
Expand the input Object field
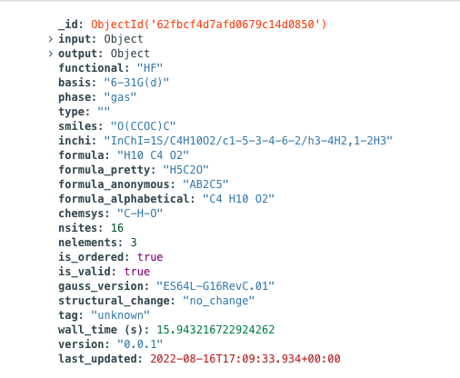50,39
